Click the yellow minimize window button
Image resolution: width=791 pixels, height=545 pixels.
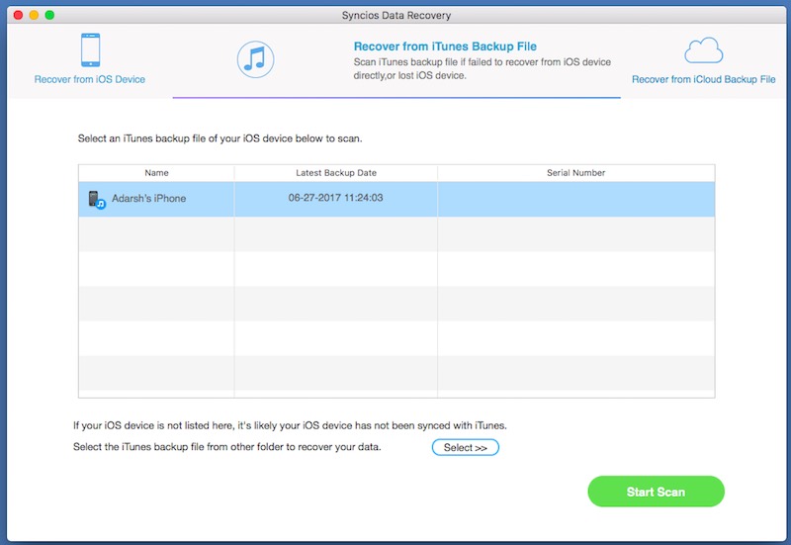(34, 15)
